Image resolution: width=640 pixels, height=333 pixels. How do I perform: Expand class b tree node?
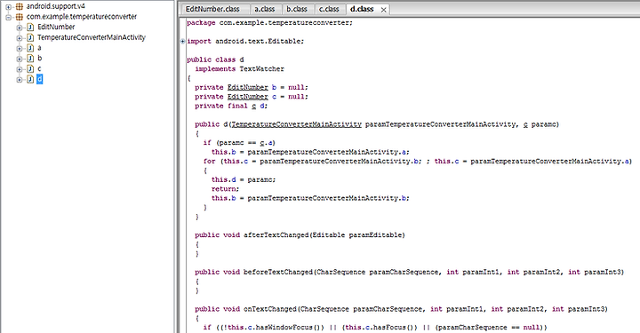(20, 59)
